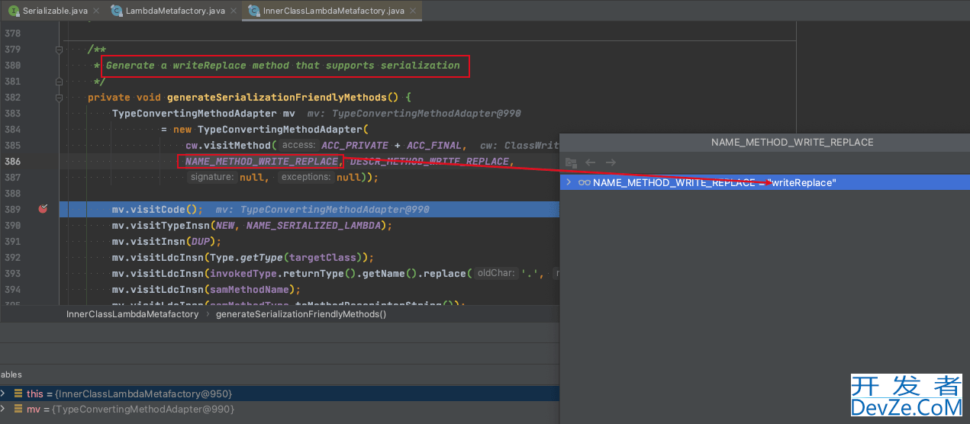Collapse the Javadoc comment fold at line 379

pyautogui.click(x=59, y=50)
